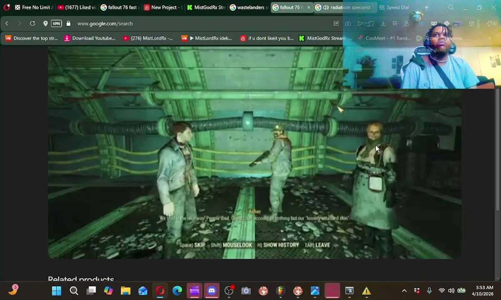Switch to wastelanders tab

tap(249, 7)
